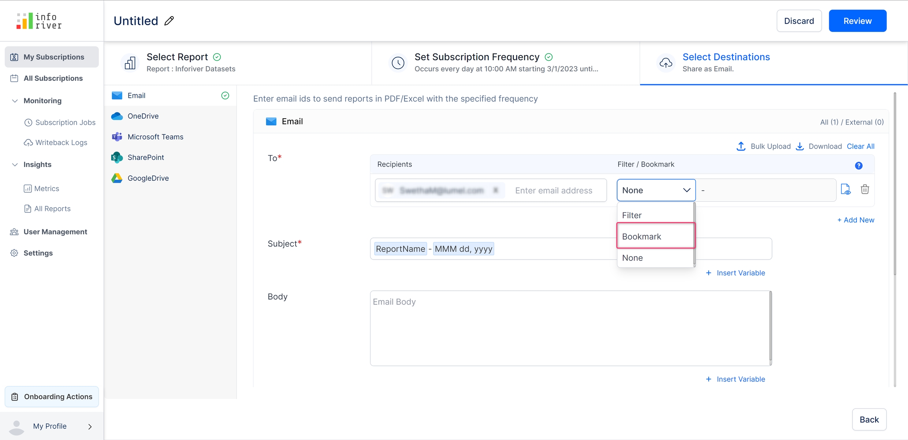The image size is (908, 440).
Task: Click the preview document icon in recipient row
Action: point(845,189)
